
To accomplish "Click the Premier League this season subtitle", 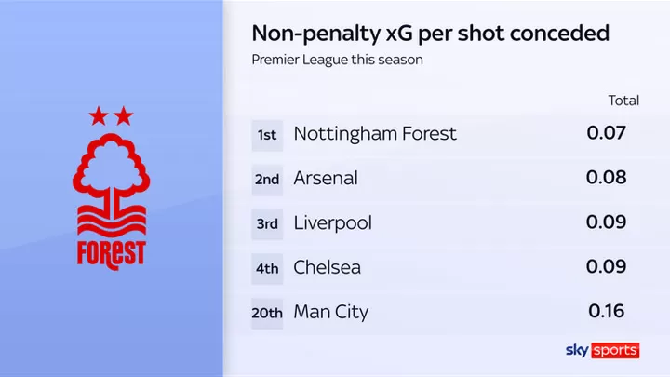I will [x=337, y=60].
